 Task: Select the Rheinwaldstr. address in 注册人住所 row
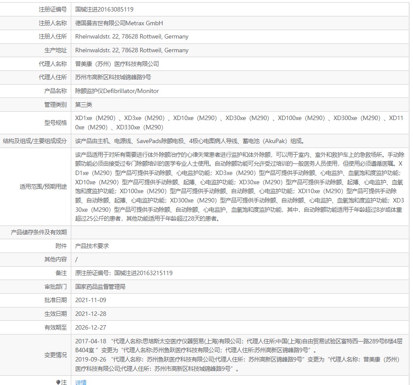132,36
